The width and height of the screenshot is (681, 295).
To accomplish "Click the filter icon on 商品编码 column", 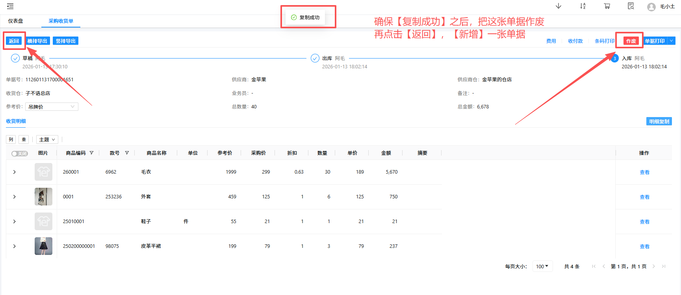I will click(x=91, y=153).
